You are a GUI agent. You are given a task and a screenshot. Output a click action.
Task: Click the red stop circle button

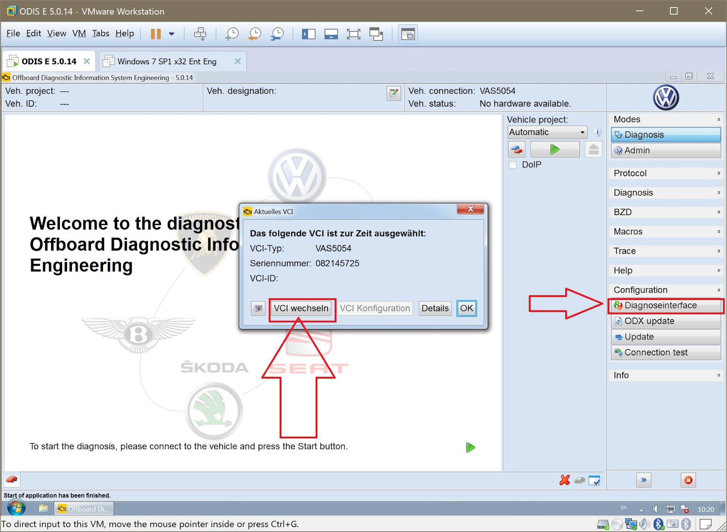click(x=688, y=480)
